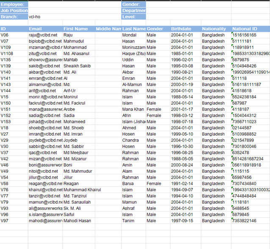The height and width of the screenshot is (249, 270).
Task: Click national ID '8514281687234'
Action: [x=251, y=159]
